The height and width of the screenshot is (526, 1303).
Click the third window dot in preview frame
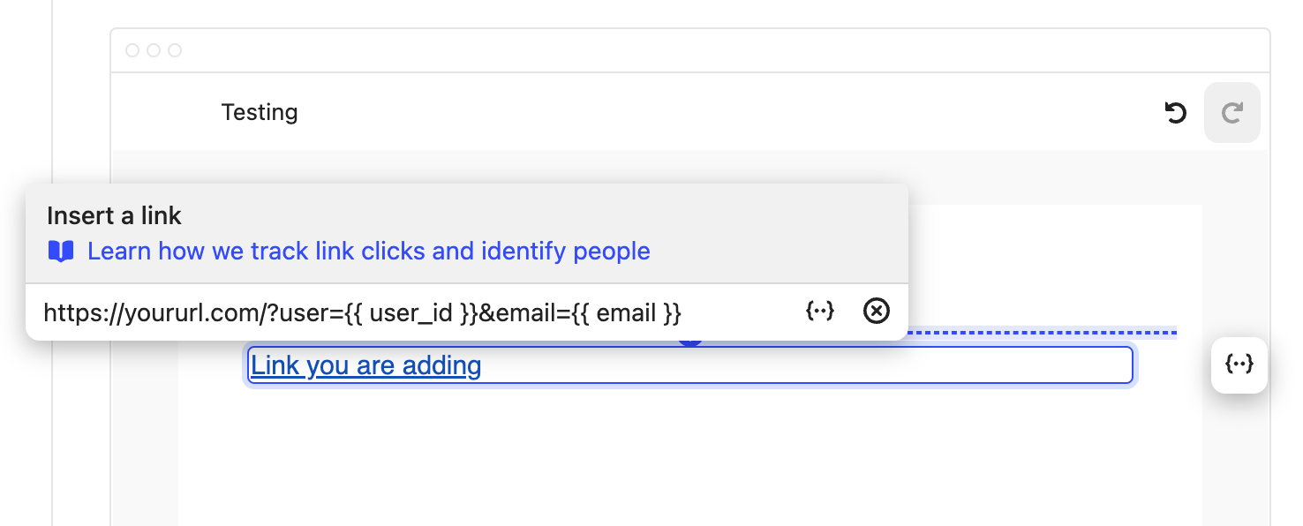pos(175,50)
